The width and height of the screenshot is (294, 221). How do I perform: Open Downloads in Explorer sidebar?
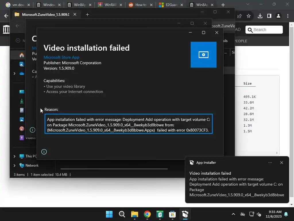tap(22, 101)
